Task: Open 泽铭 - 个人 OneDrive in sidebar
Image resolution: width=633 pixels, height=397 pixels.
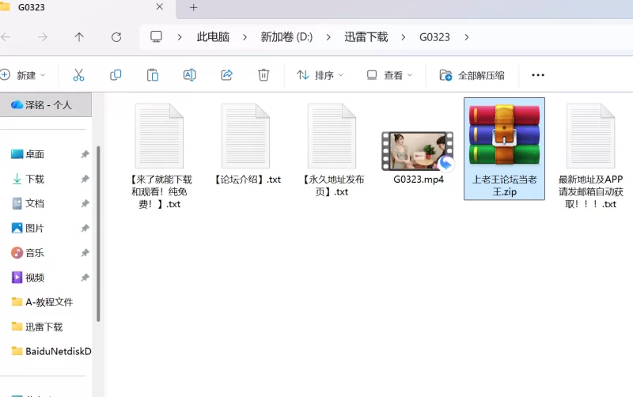Action: (x=45, y=105)
